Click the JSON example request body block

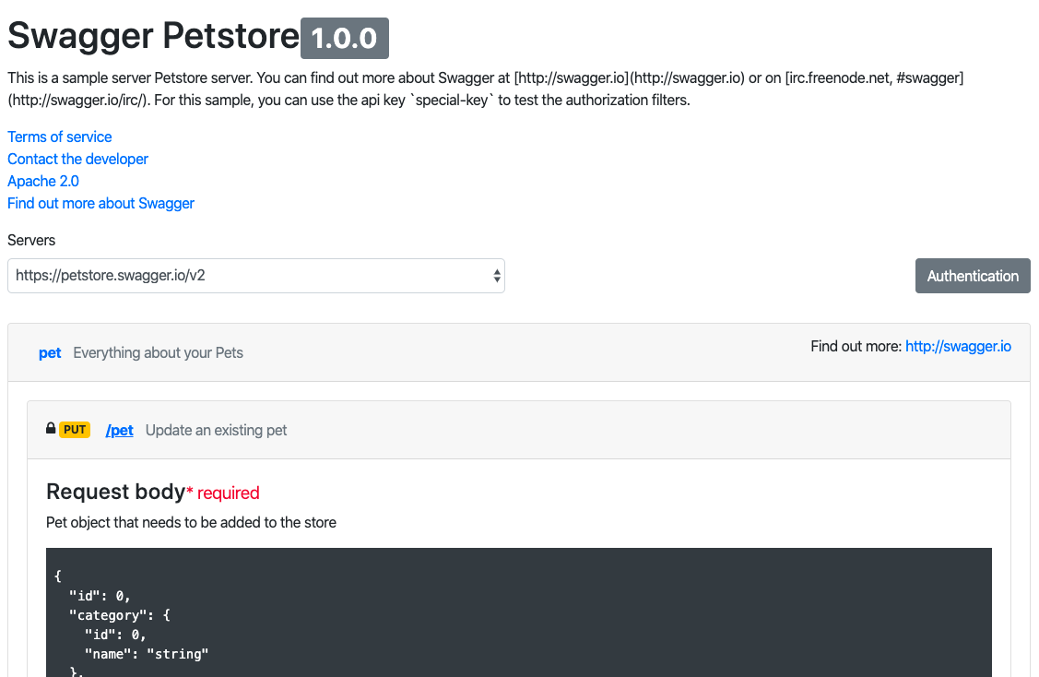click(519, 612)
